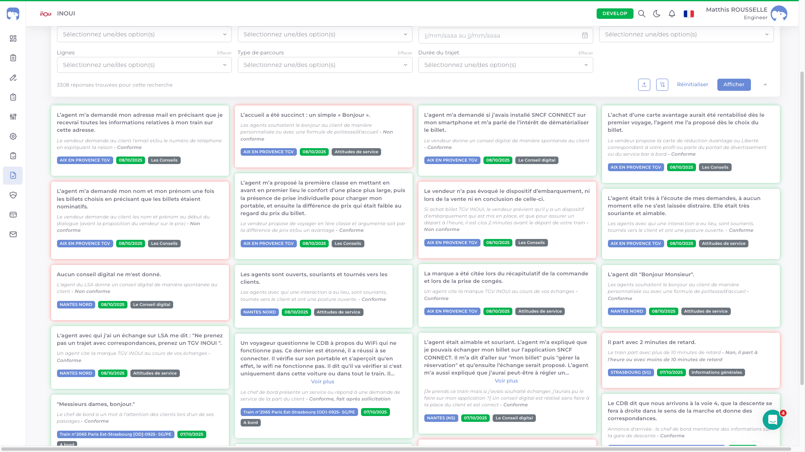Open the dropdown right of the date field
Viewport: 805px width, 452px height.
click(x=686, y=34)
